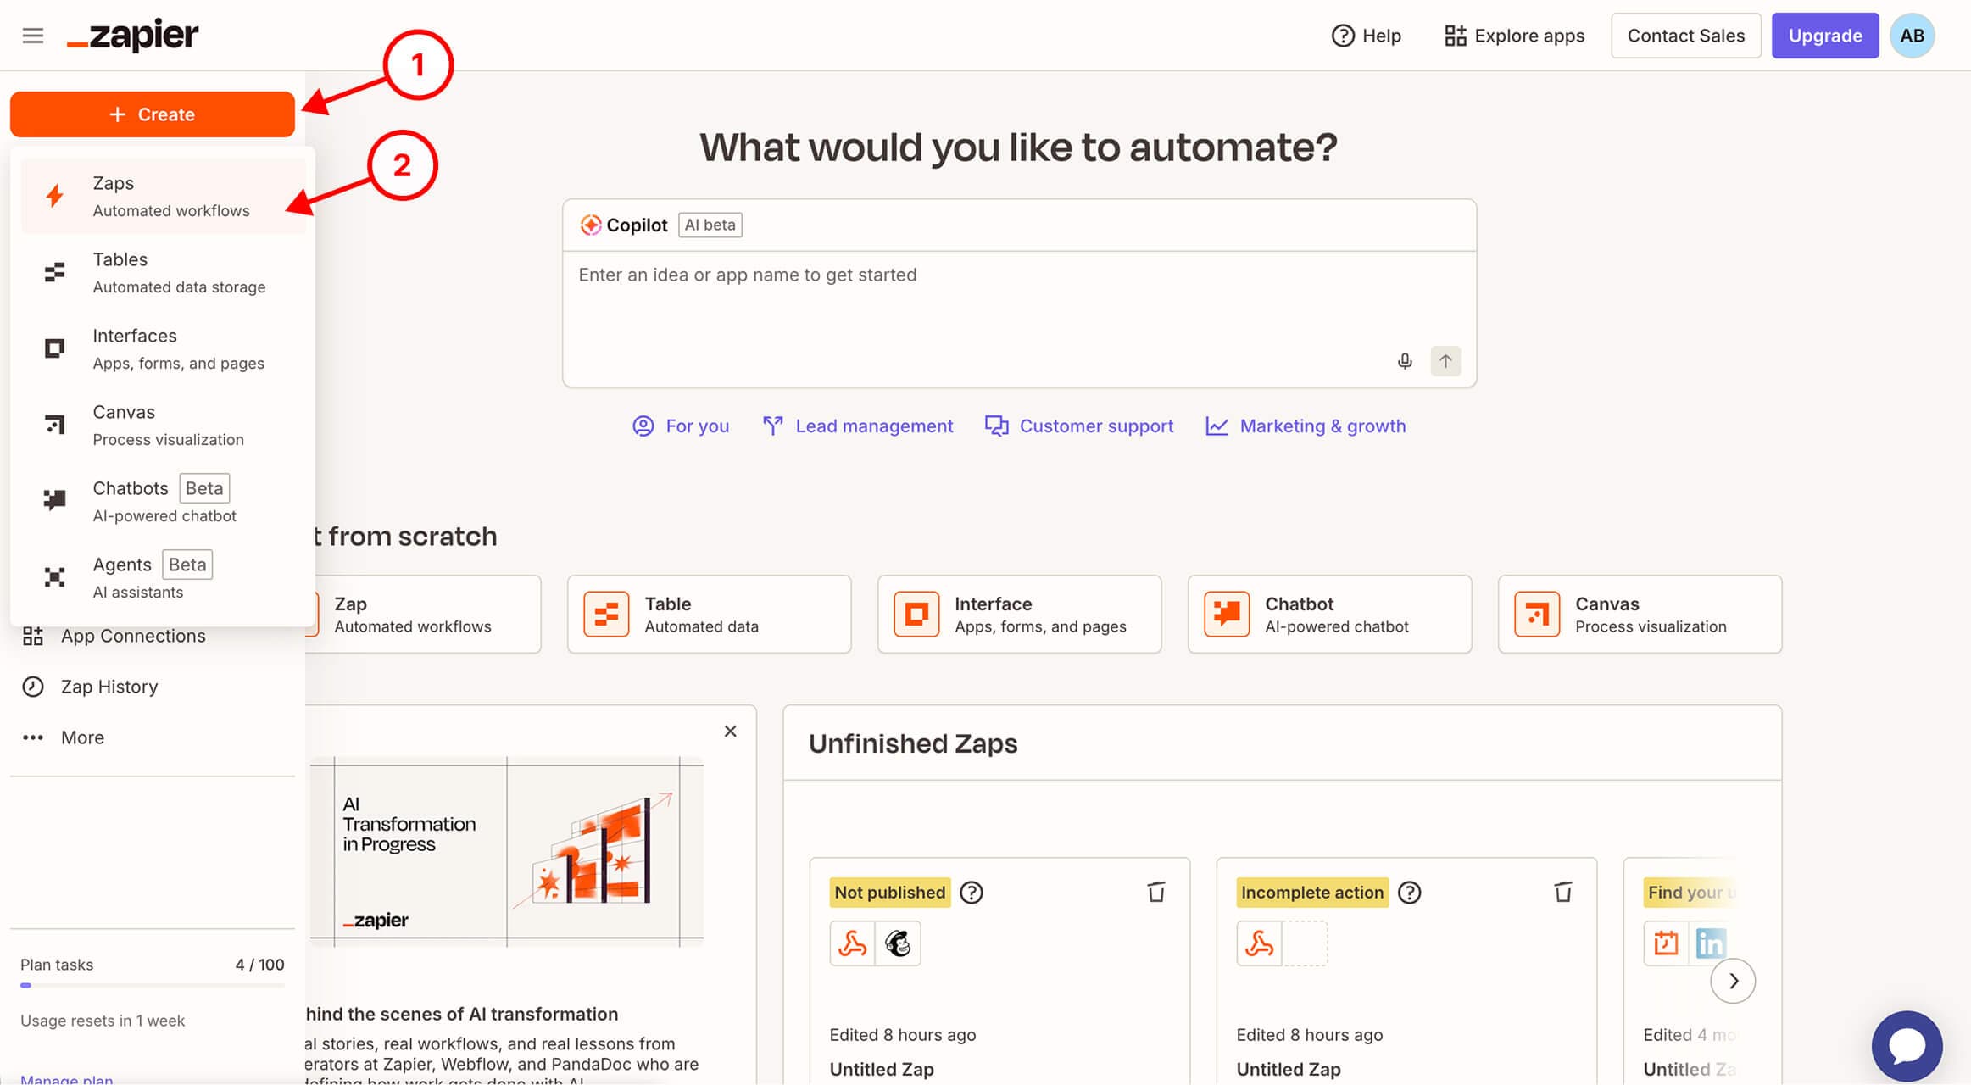Image resolution: width=1971 pixels, height=1085 pixels.
Task: Close the AI Transformation promo card
Action: tap(730, 731)
